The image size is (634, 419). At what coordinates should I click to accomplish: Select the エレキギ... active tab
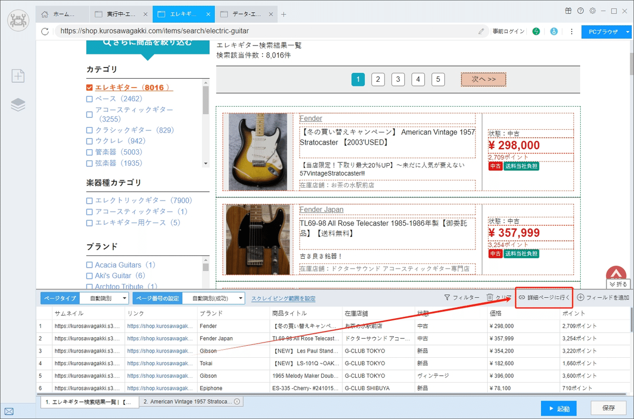183,14
